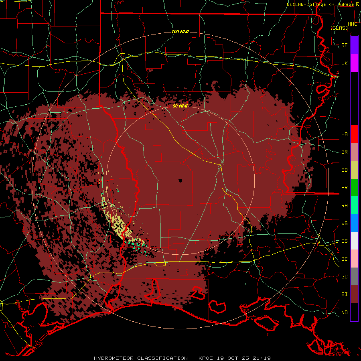This screenshot has height=361, width=361.
Task: Pick the DS white legend swatch
Action: click(354, 241)
